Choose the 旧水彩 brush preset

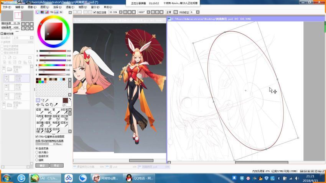(56, 130)
